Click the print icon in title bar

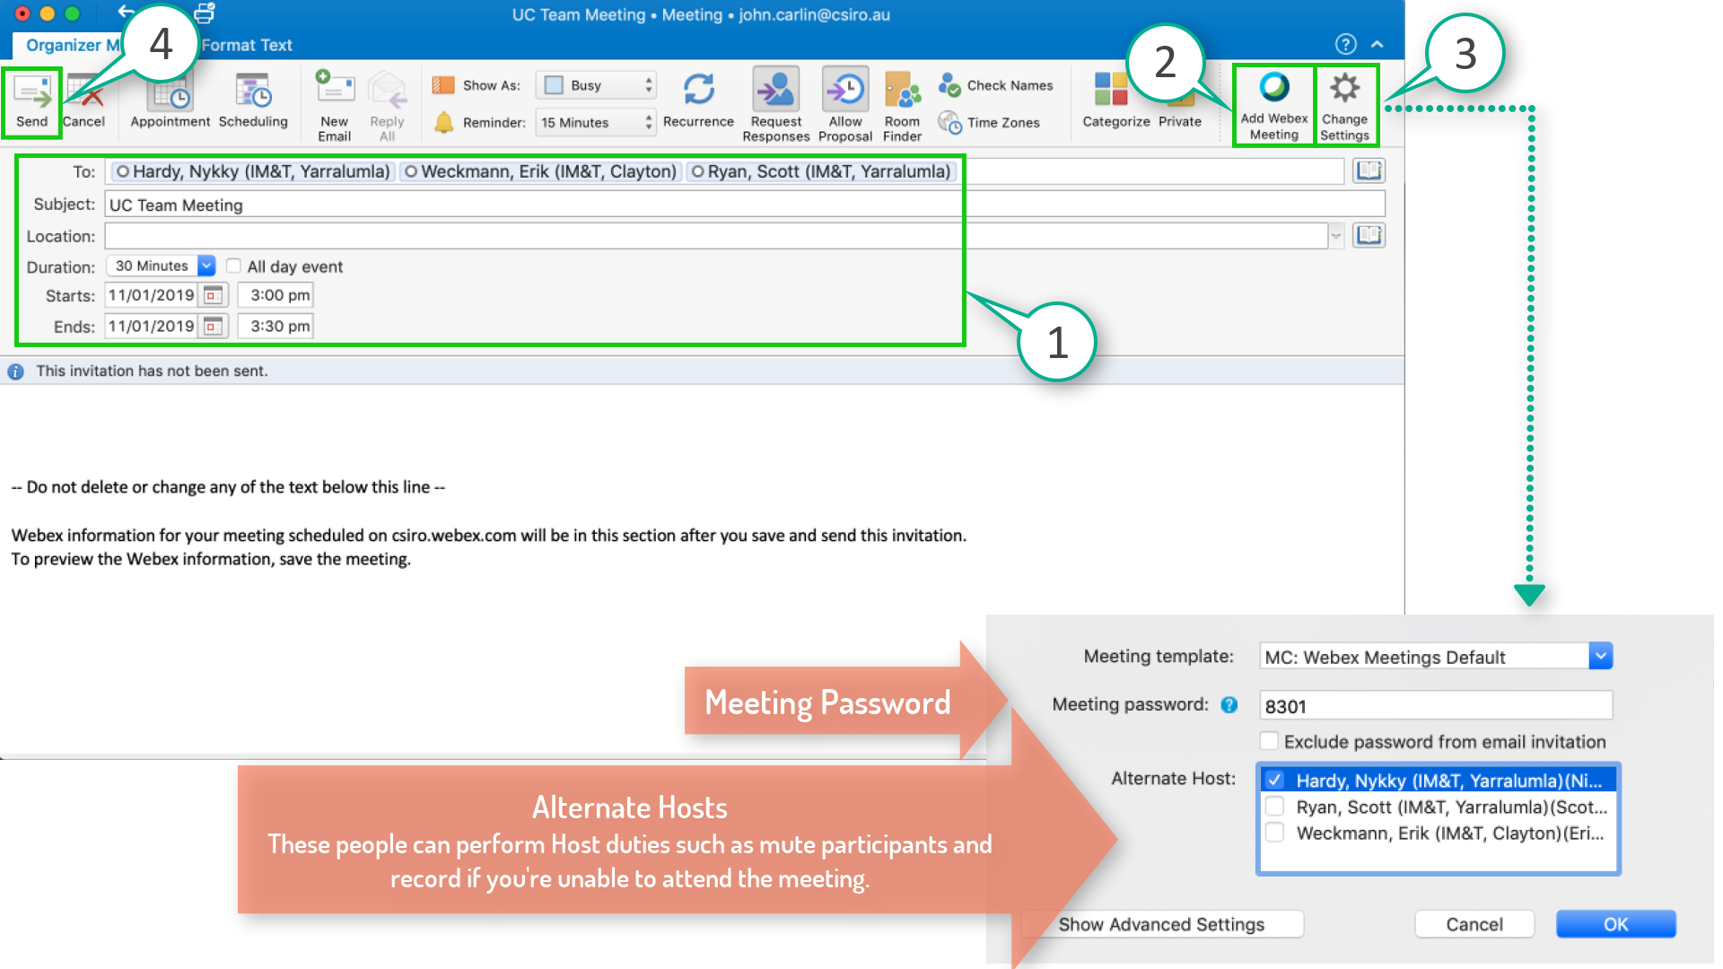pyautogui.click(x=205, y=13)
